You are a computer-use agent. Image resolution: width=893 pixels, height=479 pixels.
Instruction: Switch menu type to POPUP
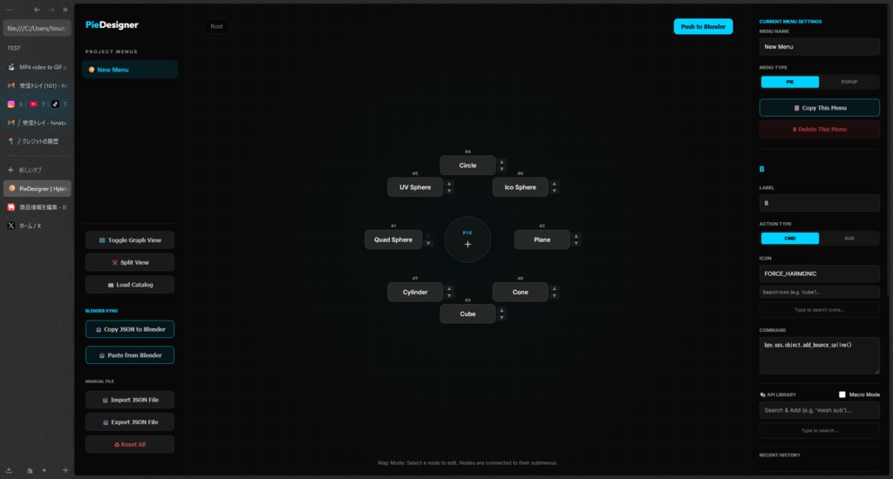point(849,82)
